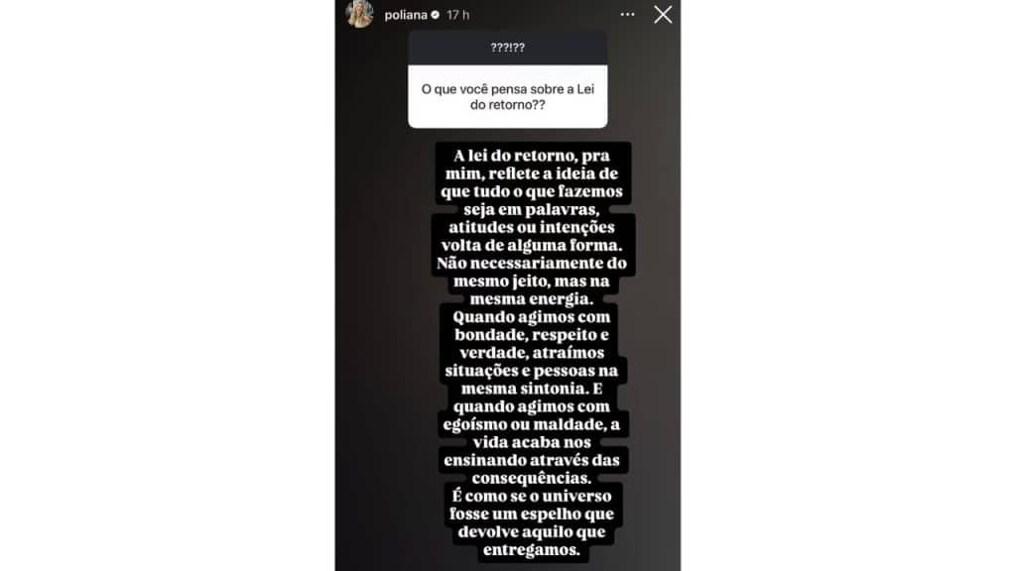Tap the word 'consequências.'
The width and height of the screenshot is (1016, 571).
532,479
